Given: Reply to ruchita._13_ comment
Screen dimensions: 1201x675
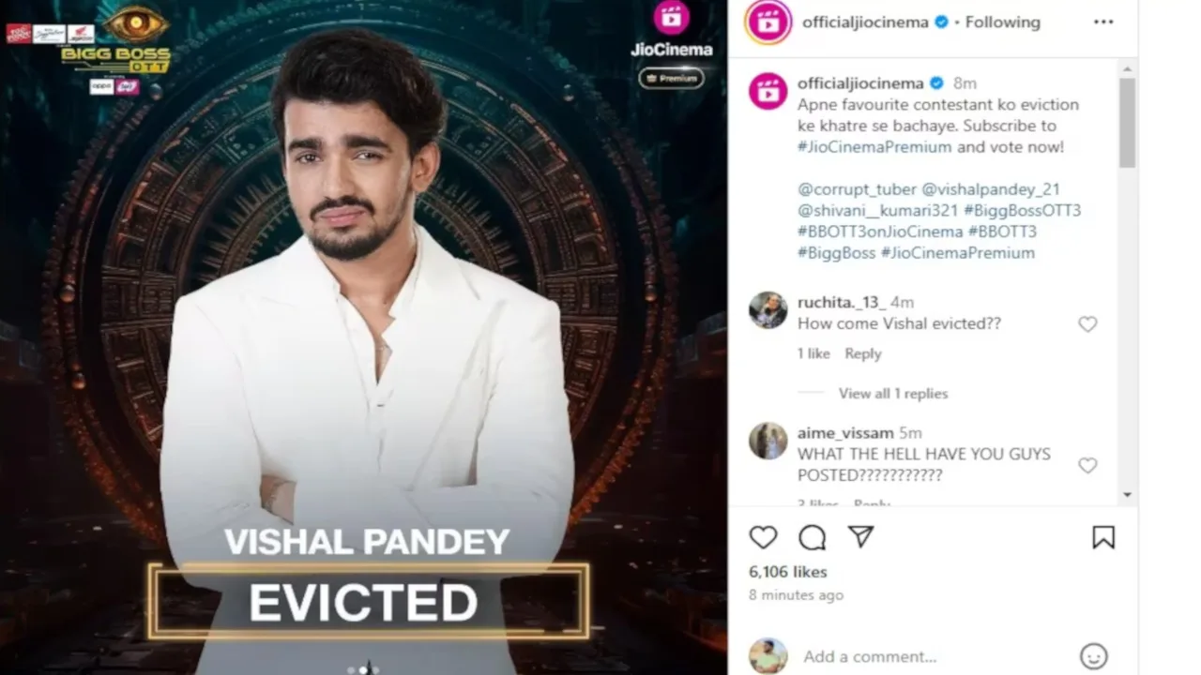Looking at the screenshot, I should click(862, 354).
